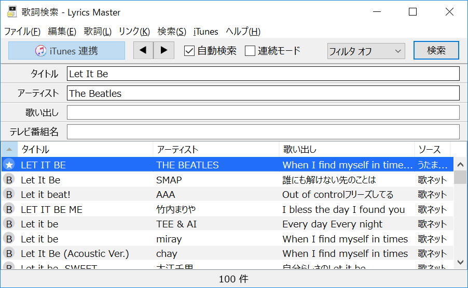Screen dimensions: 468x288
Task: Maximize the Lyrics Master window
Action: pyautogui.click(x=413, y=12)
